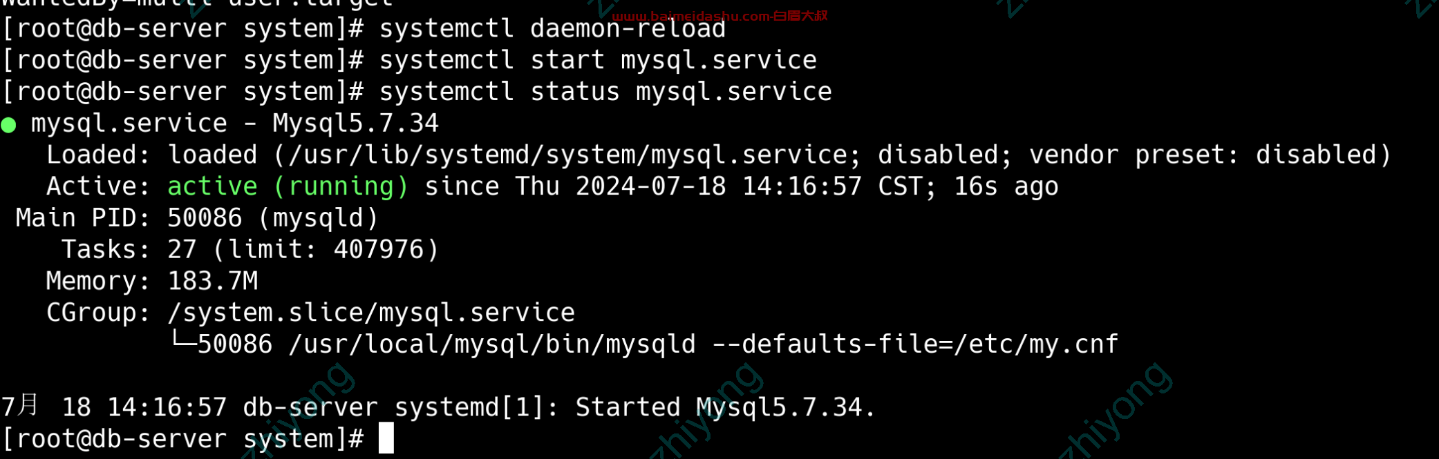
Task: Click the tree branch symbol before 50086
Action: point(183,339)
